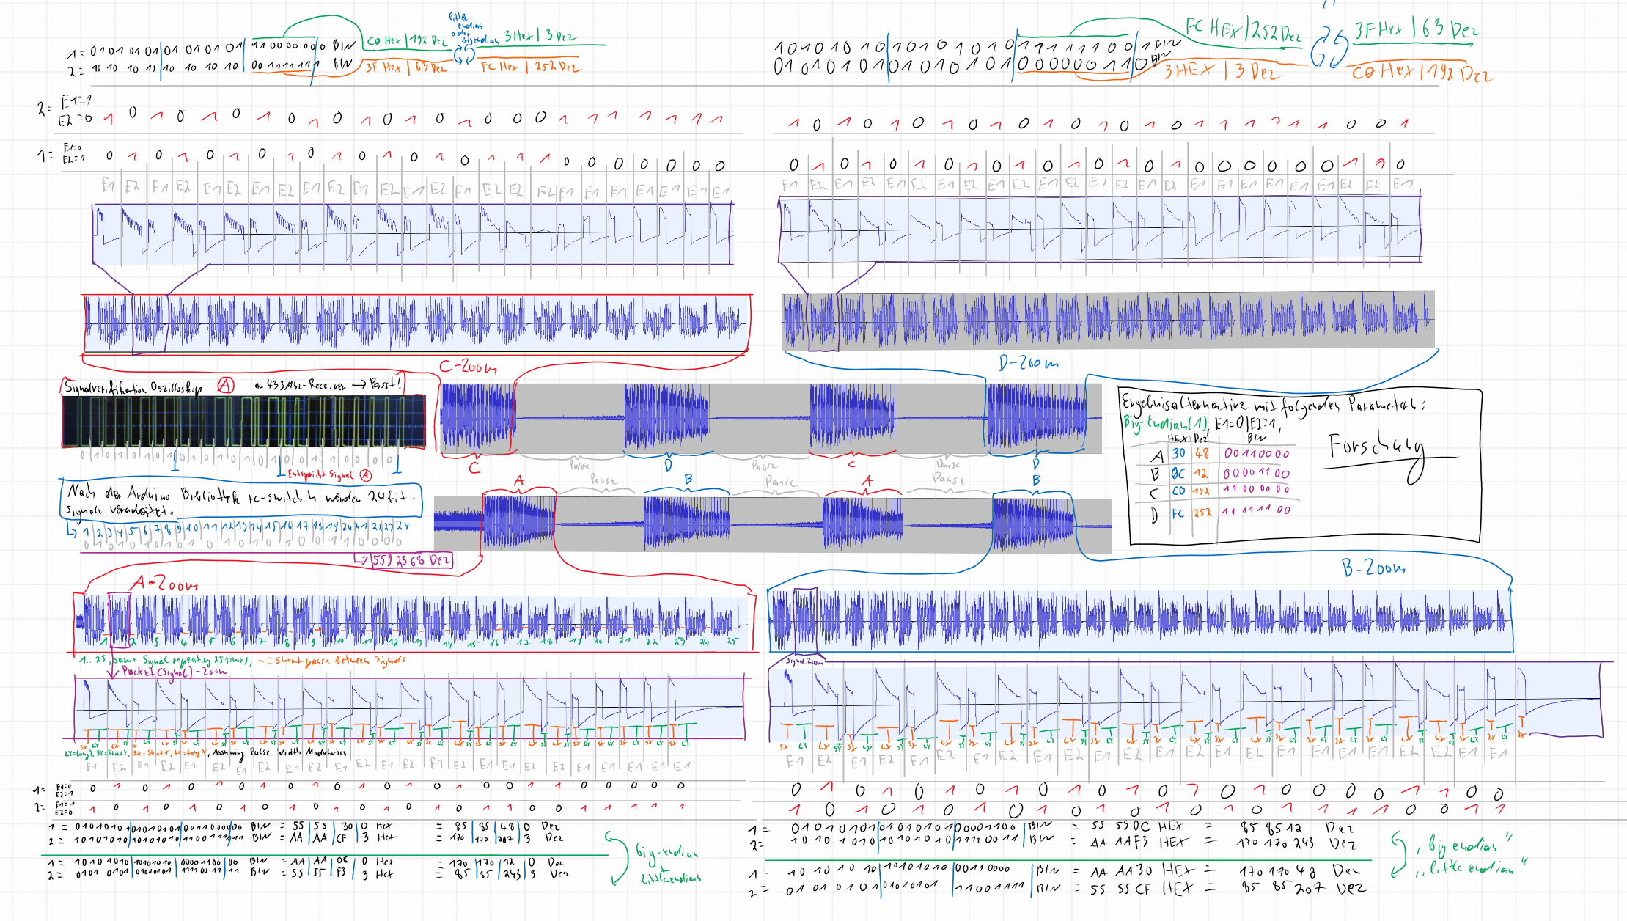The width and height of the screenshot is (1627, 921).
Task: Click 'Ergebnisalternative mit folgenden Parametern' heading
Action: (1273, 405)
